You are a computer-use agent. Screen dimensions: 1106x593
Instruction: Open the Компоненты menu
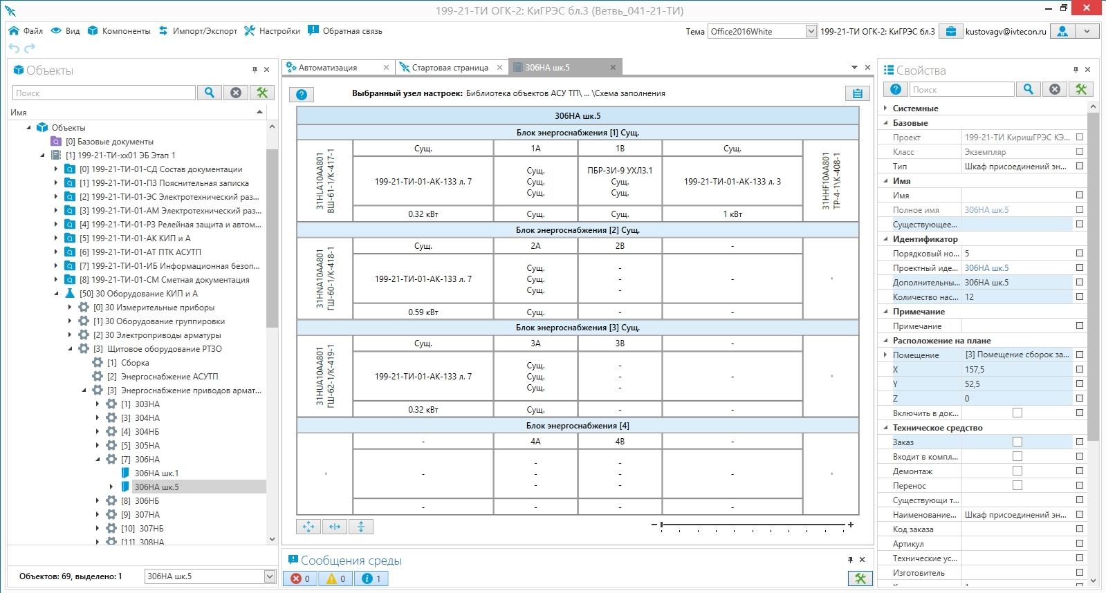coord(119,31)
